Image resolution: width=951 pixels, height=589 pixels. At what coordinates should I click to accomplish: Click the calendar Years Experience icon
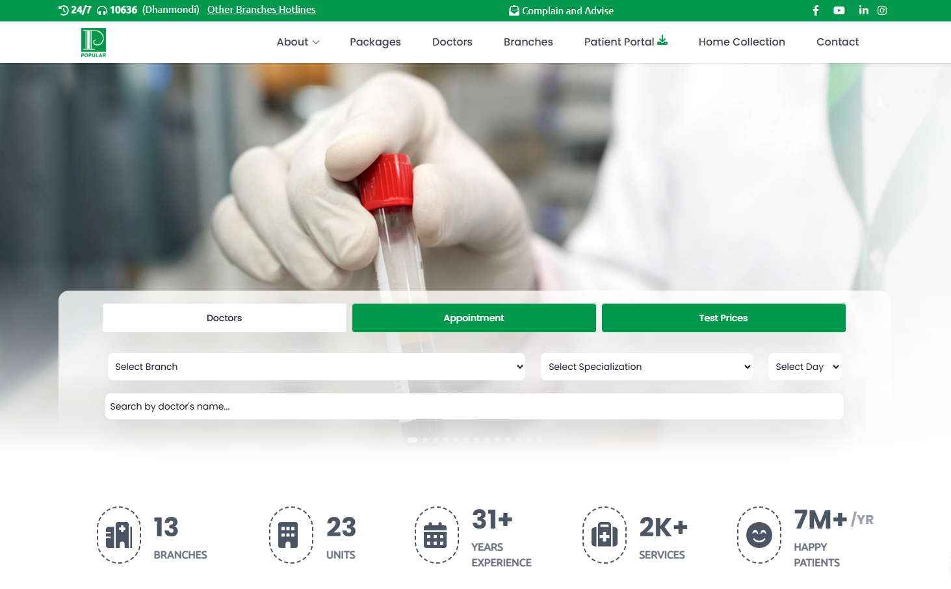436,535
